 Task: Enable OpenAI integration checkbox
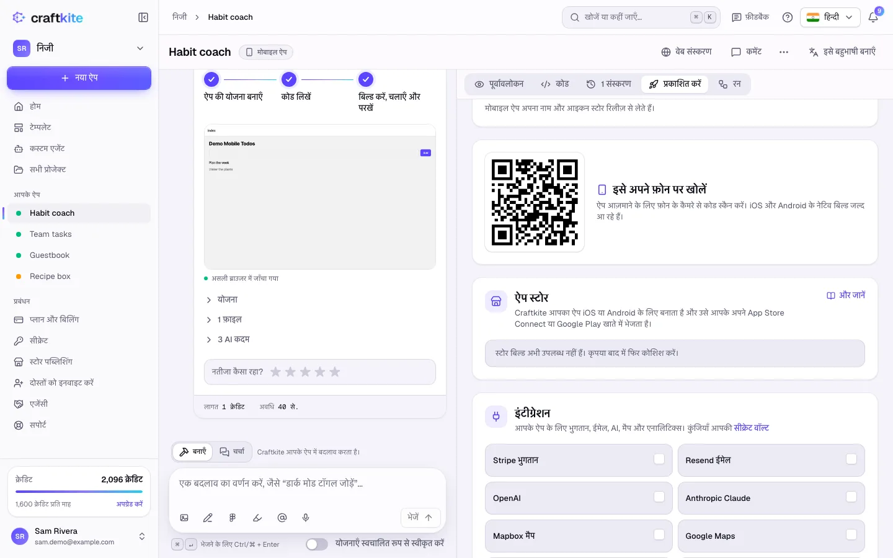pos(659,497)
